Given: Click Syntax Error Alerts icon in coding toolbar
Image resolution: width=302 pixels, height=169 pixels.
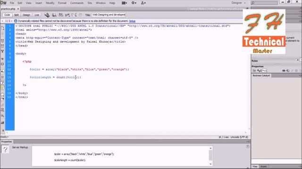Looking at the screenshot, I should (2, 87).
